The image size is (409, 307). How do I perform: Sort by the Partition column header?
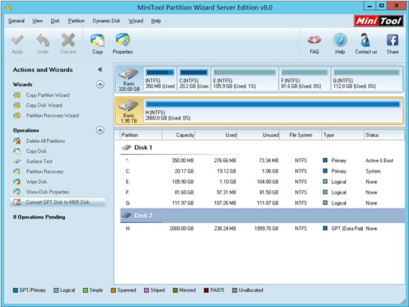pos(141,135)
